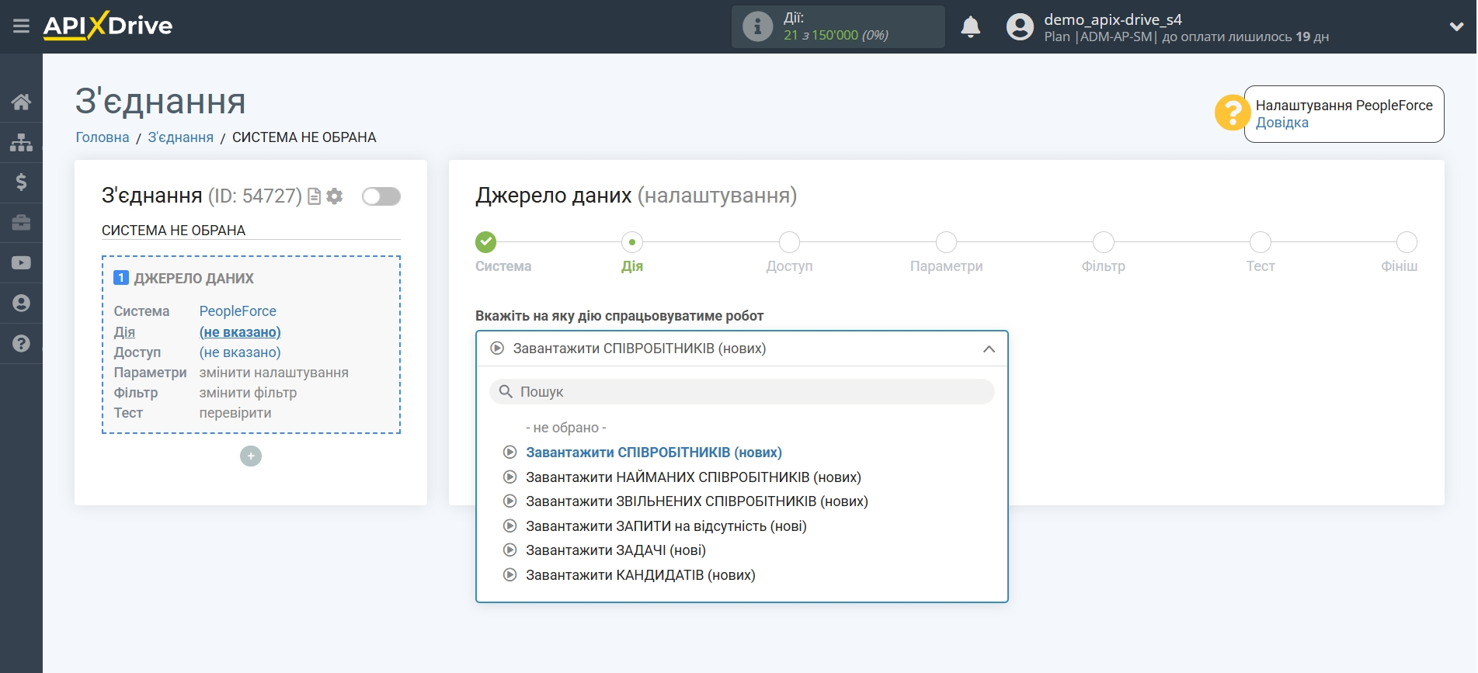Select Завантажити СПІВРОБІТНИКІВ (нових) option
The image size is (1478, 673).
coord(654,453)
